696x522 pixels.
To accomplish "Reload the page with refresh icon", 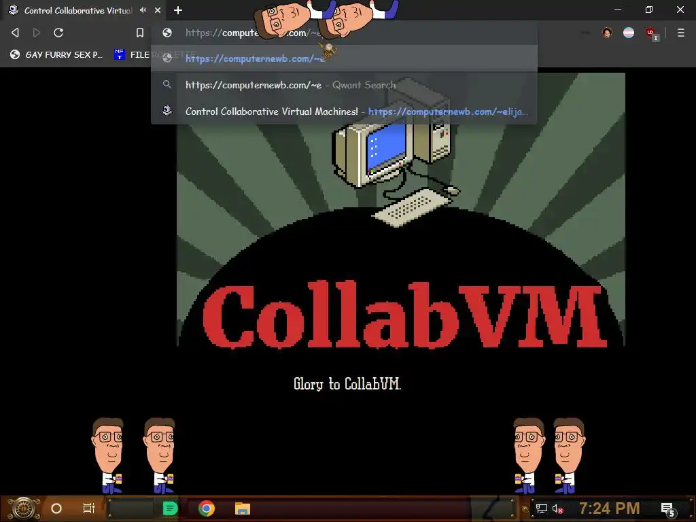I will (58, 33).
